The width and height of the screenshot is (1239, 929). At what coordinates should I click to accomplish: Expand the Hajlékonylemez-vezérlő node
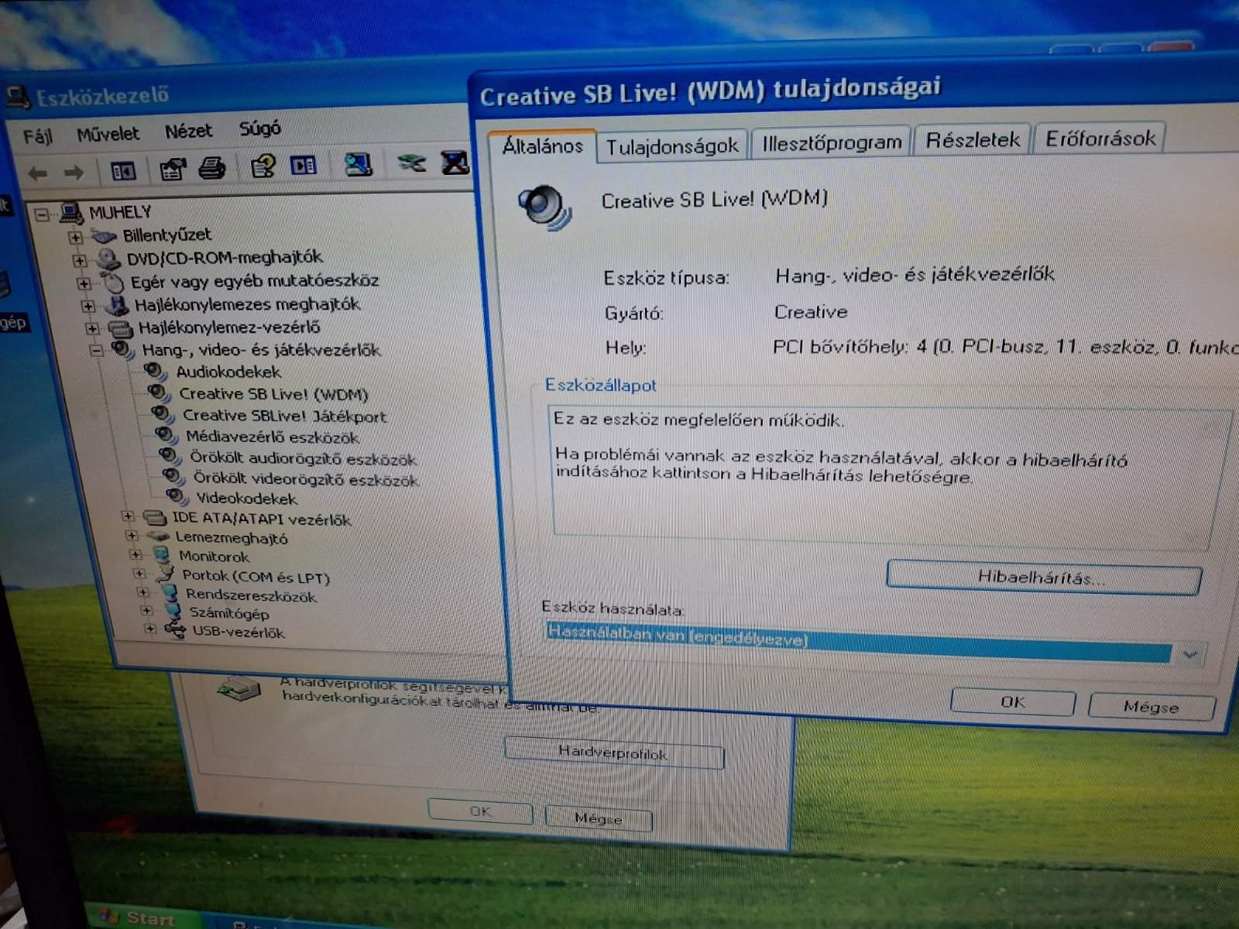(91, 329)
